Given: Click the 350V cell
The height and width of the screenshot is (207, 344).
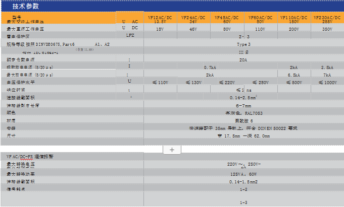Looking at the screenshot, I should coord(327,29).
